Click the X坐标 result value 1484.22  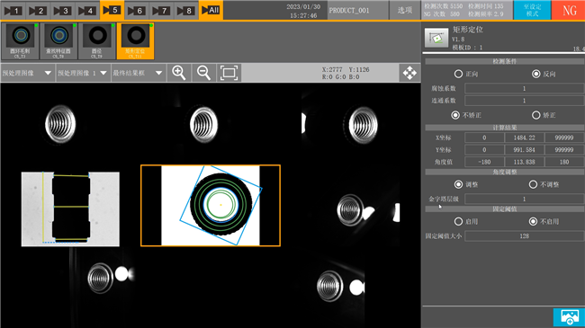524,137
